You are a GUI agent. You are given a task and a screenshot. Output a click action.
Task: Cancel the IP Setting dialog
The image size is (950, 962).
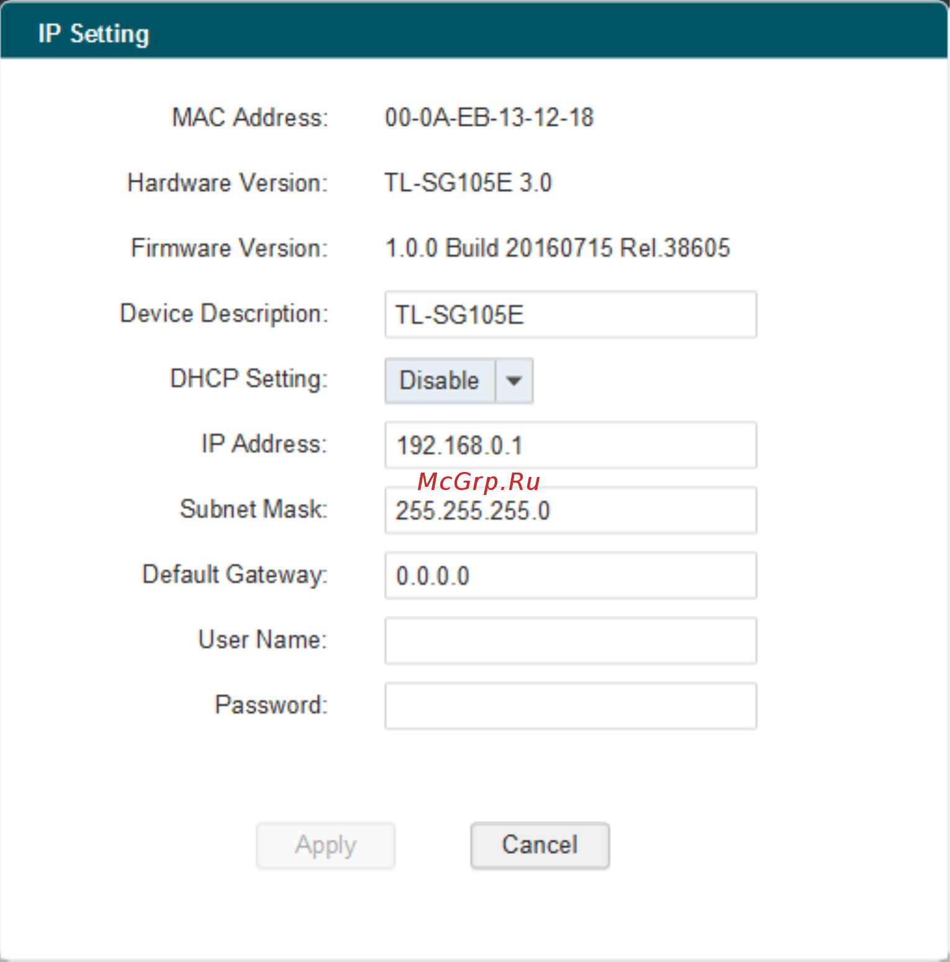pyautogui.click(x=540, y=845)
